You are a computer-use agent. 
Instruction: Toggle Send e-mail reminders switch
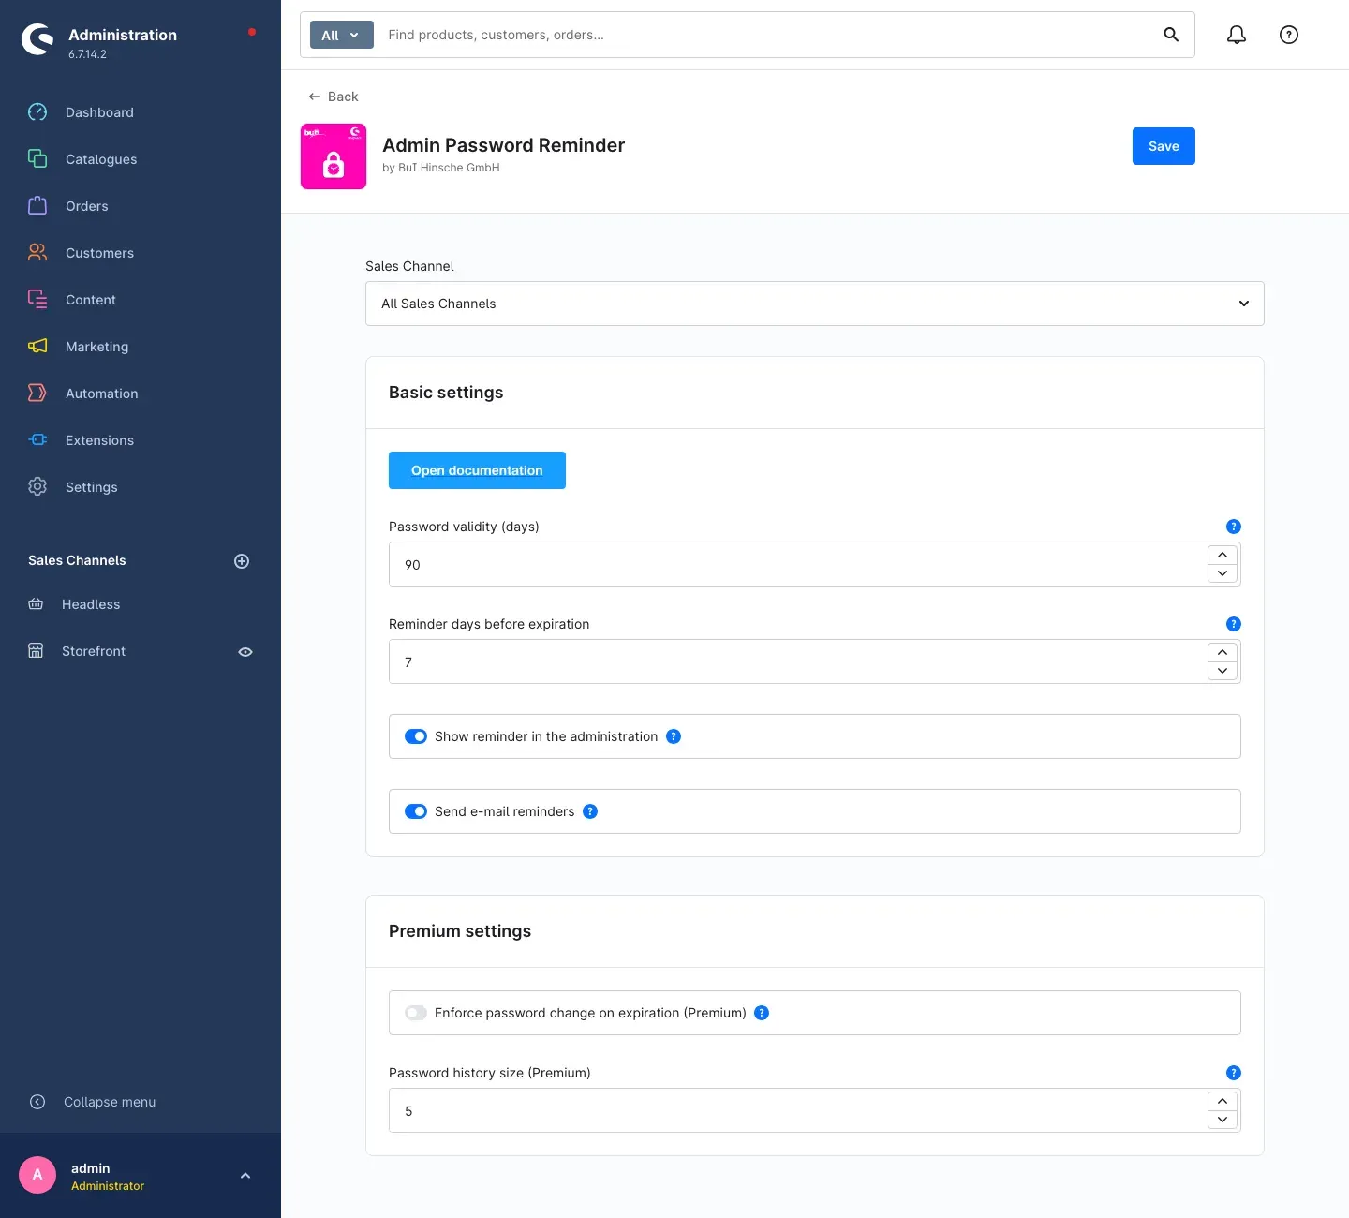pos(416,811)
